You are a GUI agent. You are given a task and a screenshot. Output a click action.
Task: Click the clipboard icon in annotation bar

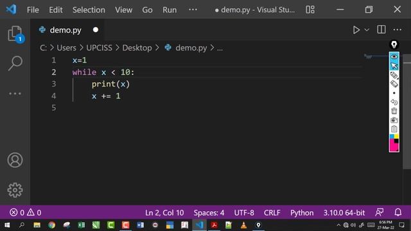[394, 129]
